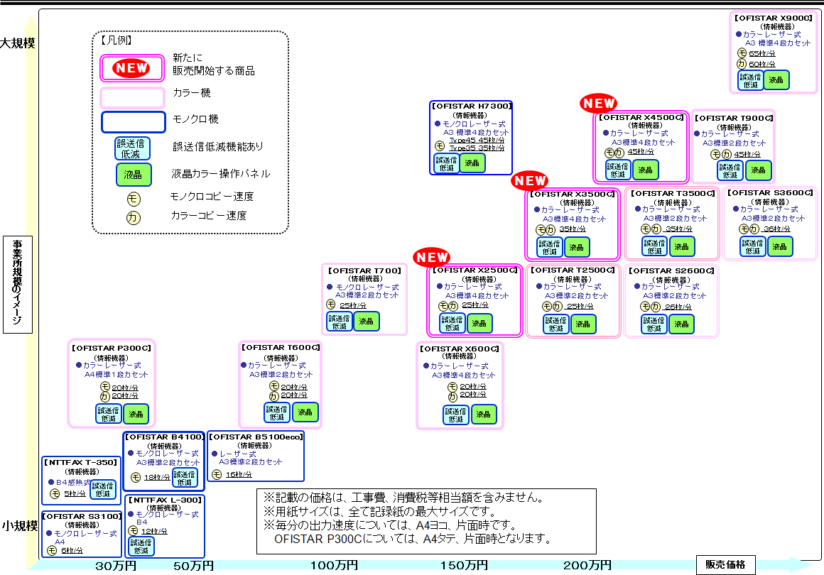The height and width of the screenshot is (575, 824).
Task: Click the 50万円 price axis label
Action: (193, 566)
